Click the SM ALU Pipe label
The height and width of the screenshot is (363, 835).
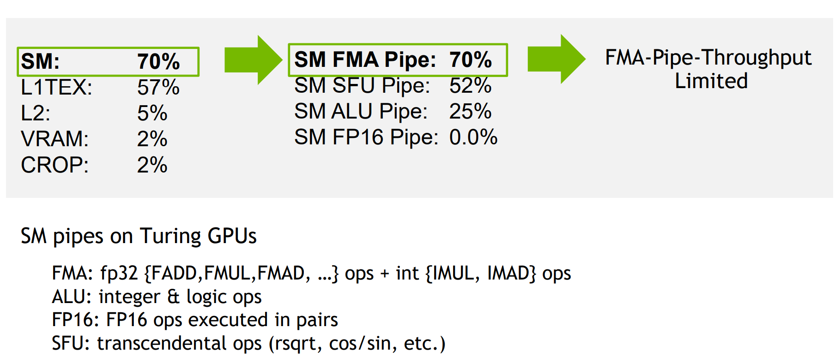[x=361, y=112]
